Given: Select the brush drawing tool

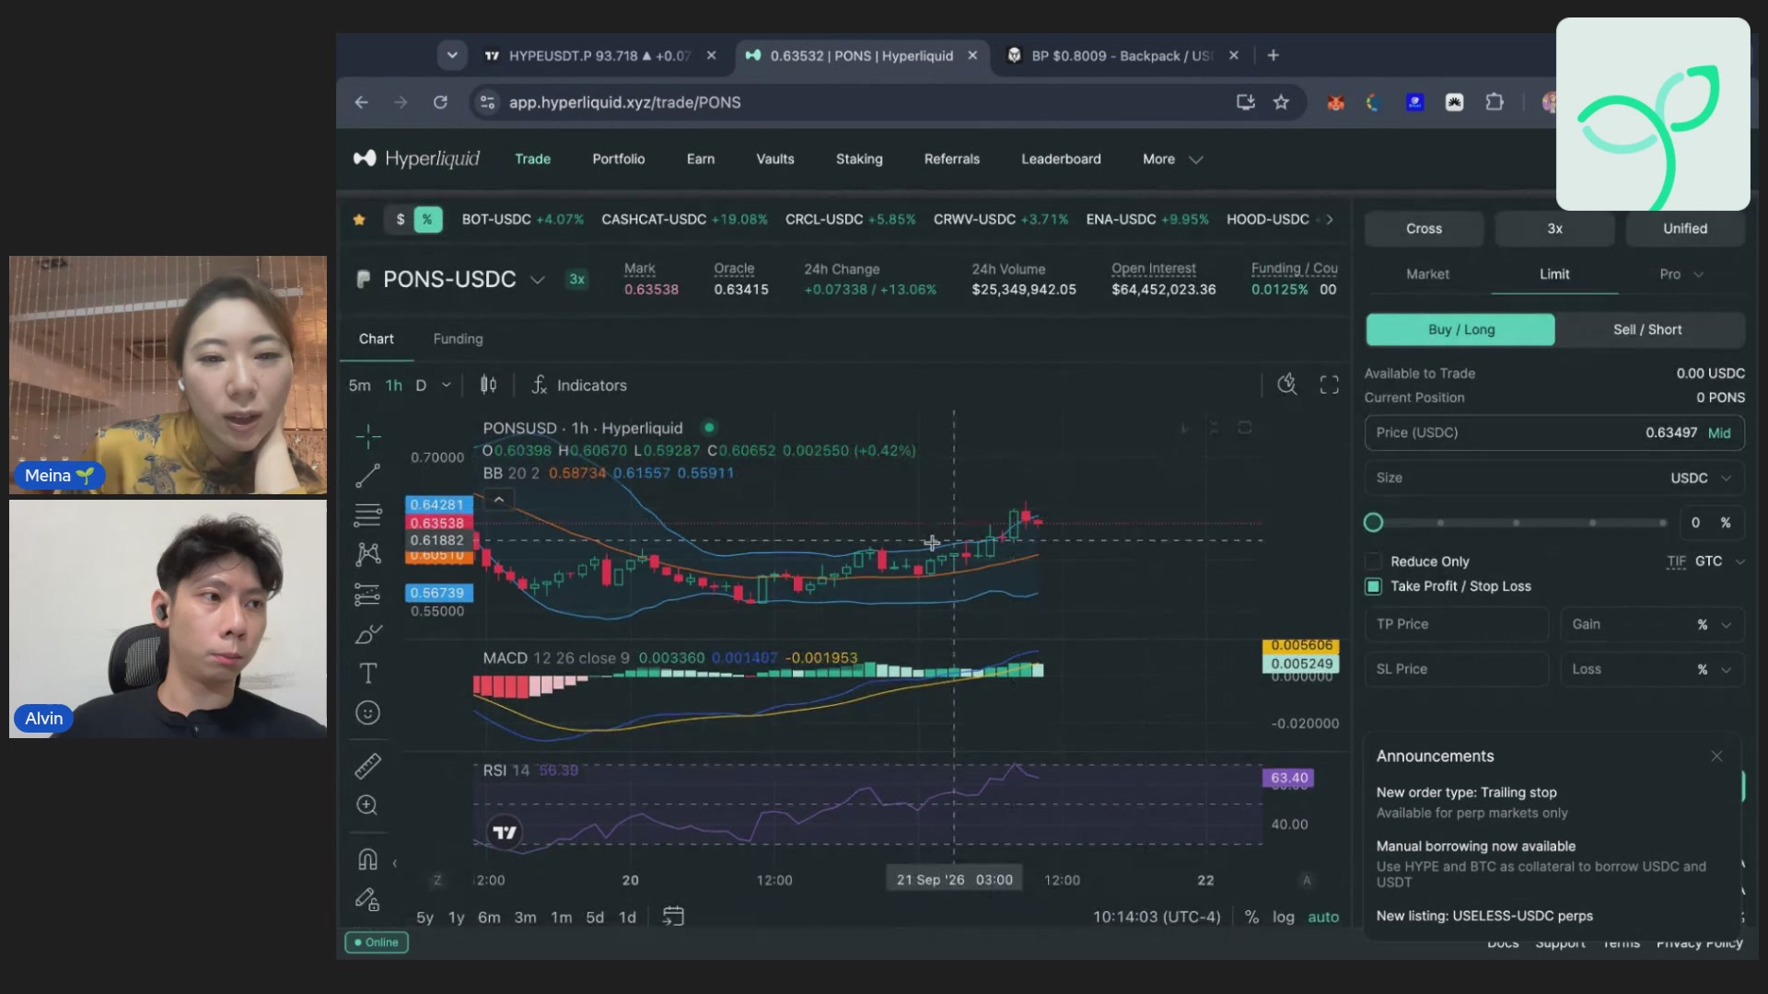Looking at the screenshot, I should coord(367,634).
